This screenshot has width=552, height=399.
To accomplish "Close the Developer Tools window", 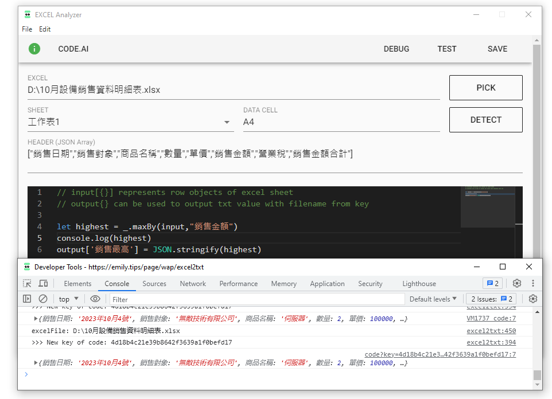I will click(x=529, y=267).
